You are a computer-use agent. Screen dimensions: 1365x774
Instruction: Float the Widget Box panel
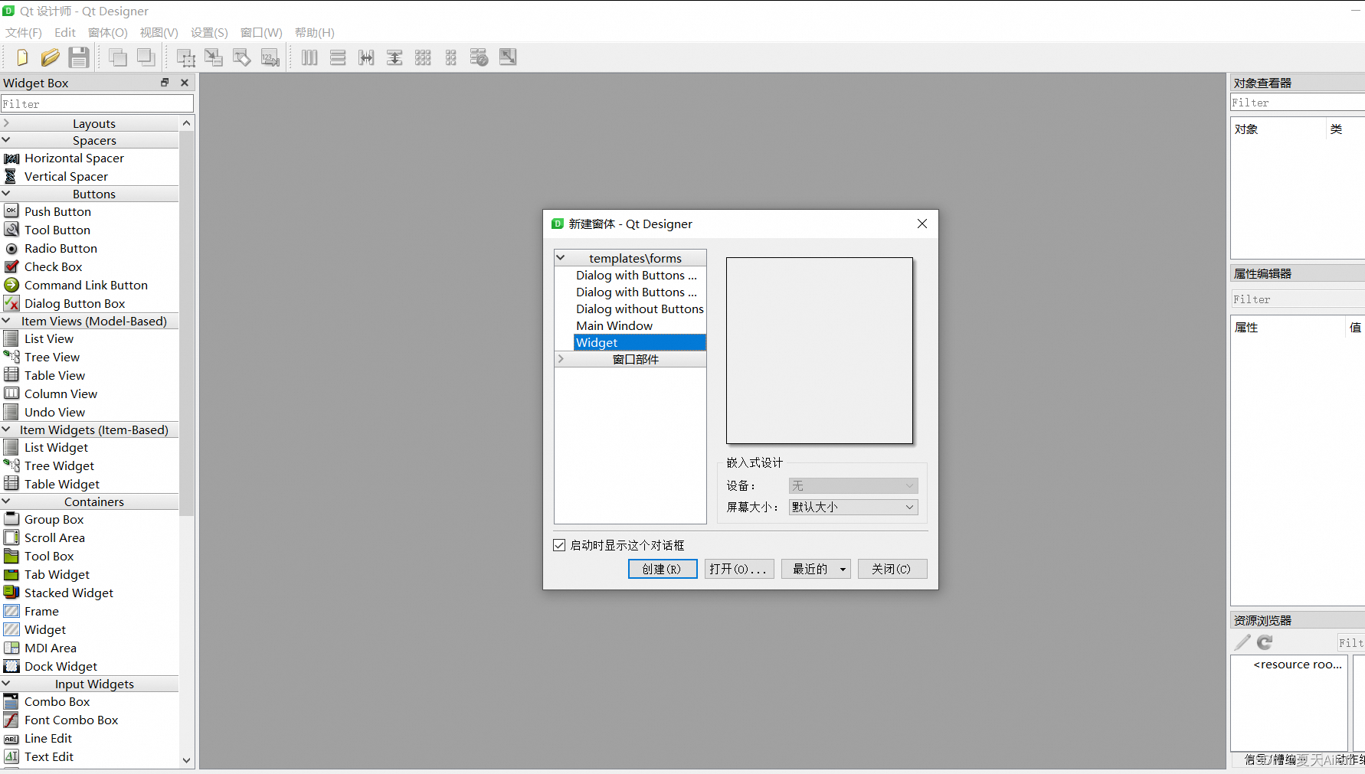pyautogui.click(x=165, y=83)
